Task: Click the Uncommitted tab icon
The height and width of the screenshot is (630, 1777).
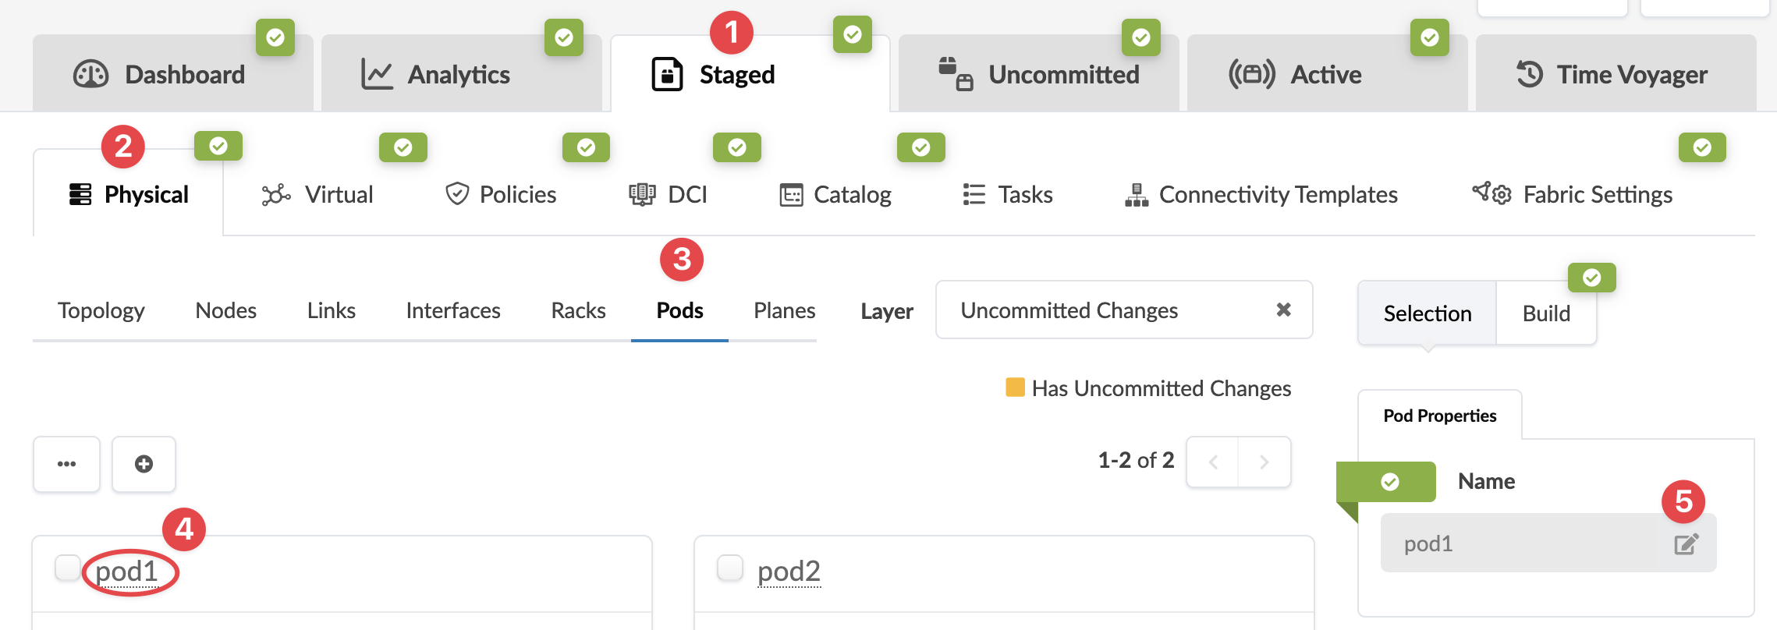Action: (x=956, y=74)
